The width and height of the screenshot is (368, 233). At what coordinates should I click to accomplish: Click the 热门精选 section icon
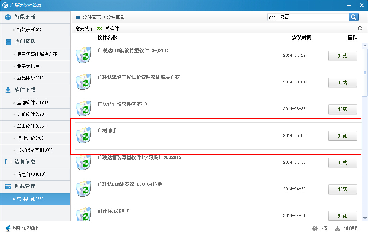(x=8, y=42)
